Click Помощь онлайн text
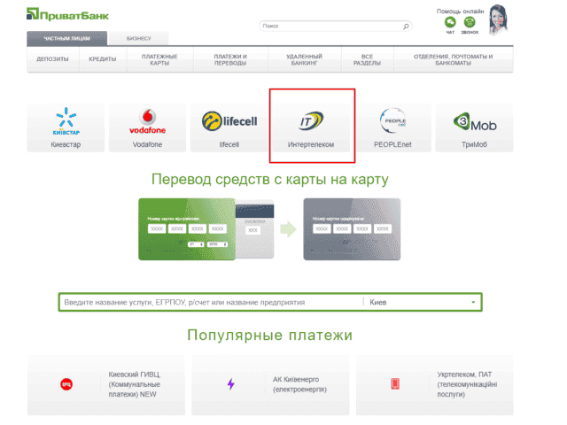This screenshot has width=567, height=425. pyautogui.click(x=460, y=12)
